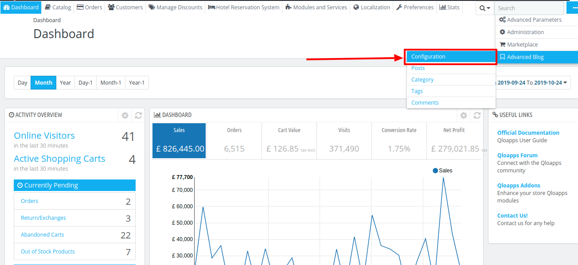
Task: Click the Abandoned Carts count 22
Action: pos(125,235)
